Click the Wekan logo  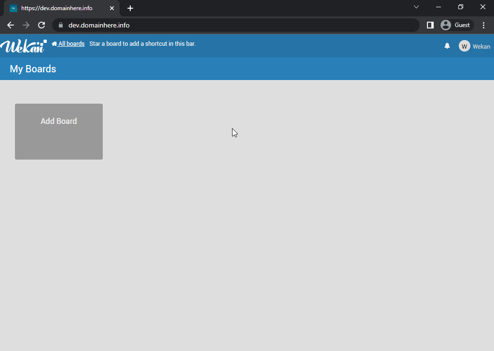(x=24, y=46)
